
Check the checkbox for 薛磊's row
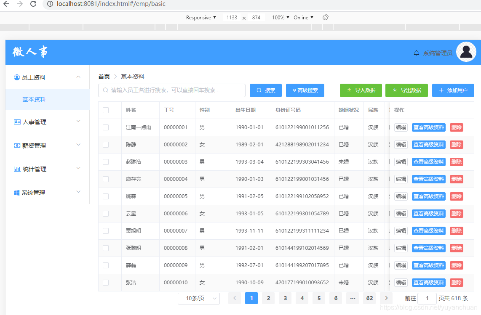pos(105,265)
